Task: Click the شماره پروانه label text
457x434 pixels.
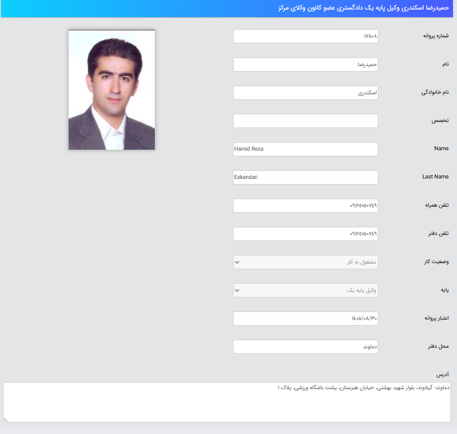Action: (435, 36)
